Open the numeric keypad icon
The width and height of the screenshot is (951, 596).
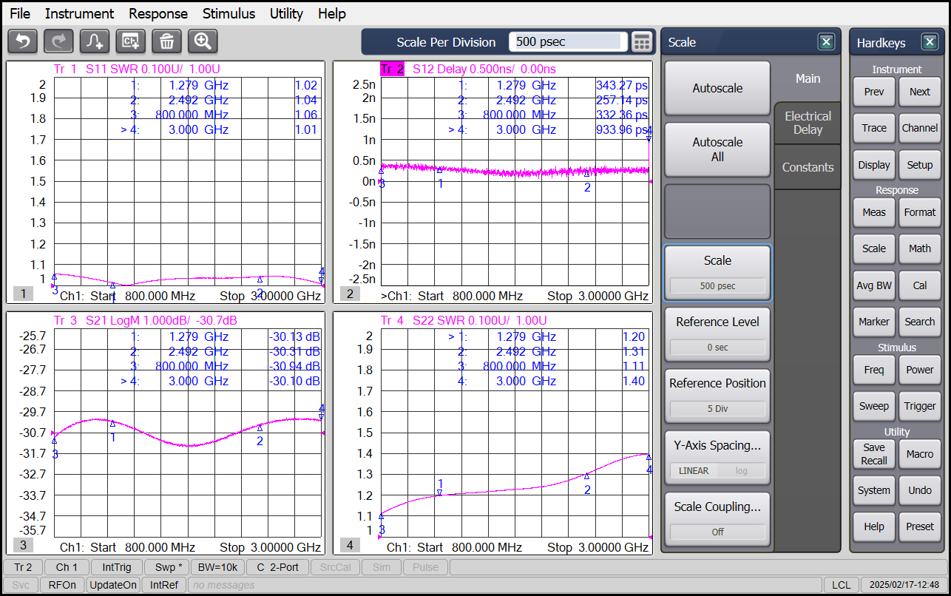click(x=641, y=42)
